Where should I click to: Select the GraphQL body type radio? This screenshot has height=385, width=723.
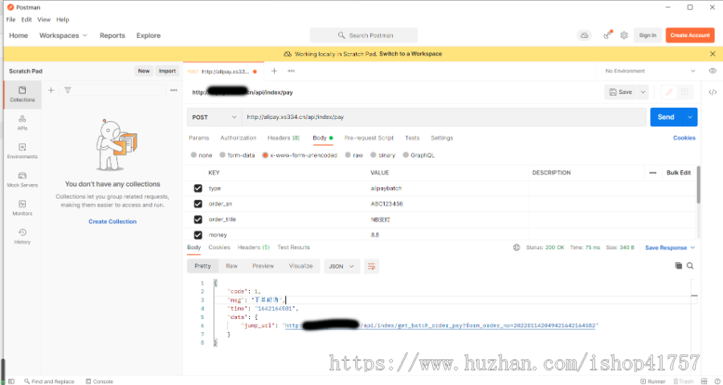[x=406, y=155]
